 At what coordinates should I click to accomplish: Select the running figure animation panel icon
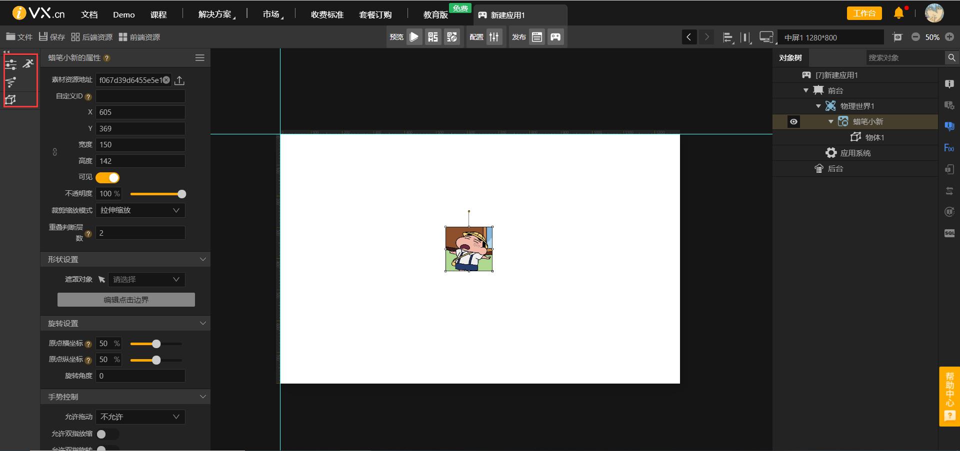click(x=28, y=63)
